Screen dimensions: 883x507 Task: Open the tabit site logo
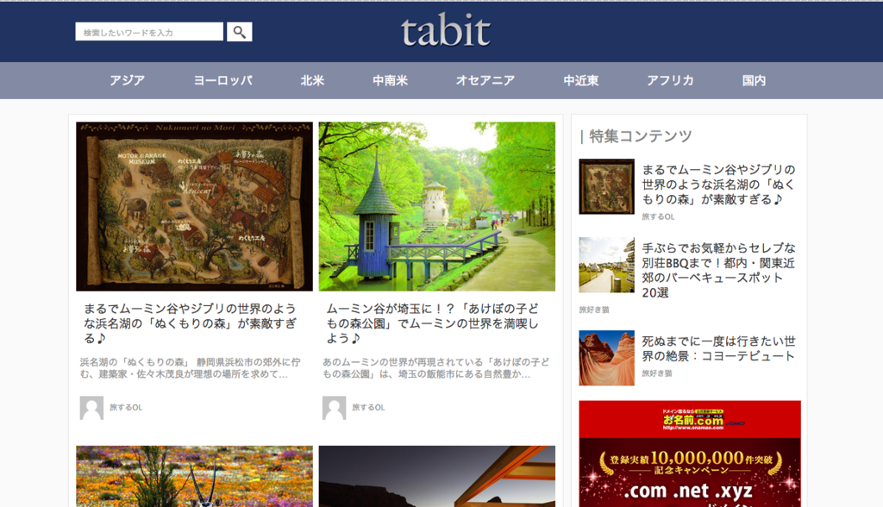click(x=446, y=30)
